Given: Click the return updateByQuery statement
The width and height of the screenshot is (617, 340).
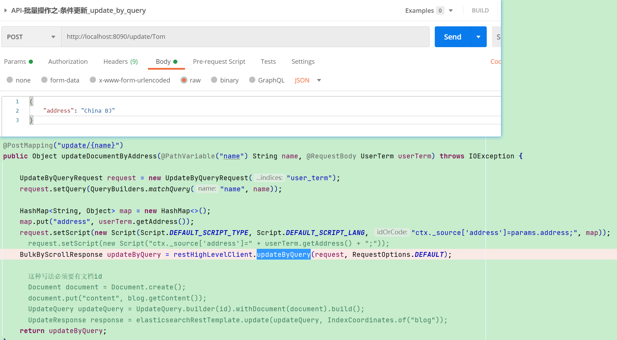Looking at the screenshot, I should (x=63, y=331).
